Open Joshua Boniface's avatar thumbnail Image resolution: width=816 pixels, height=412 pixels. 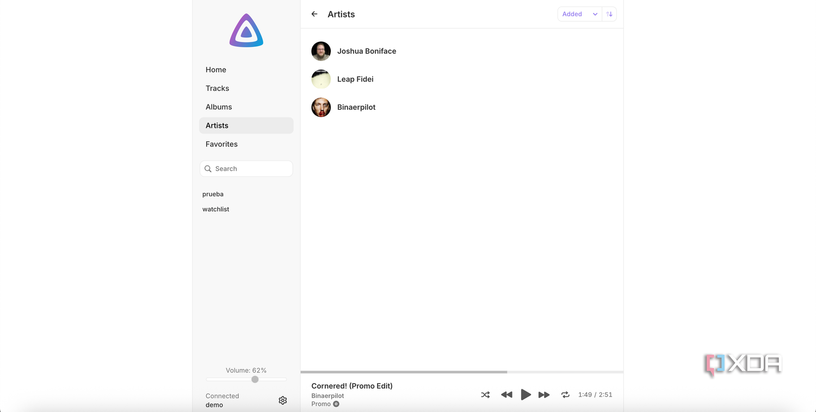coord(321,51)
